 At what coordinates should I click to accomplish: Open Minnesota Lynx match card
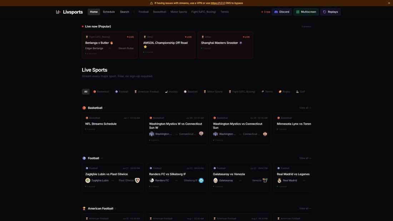[293, 124]
